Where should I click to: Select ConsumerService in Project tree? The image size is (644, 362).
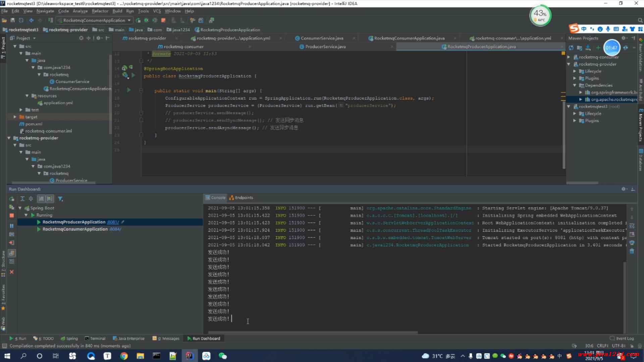coord(69,81)
